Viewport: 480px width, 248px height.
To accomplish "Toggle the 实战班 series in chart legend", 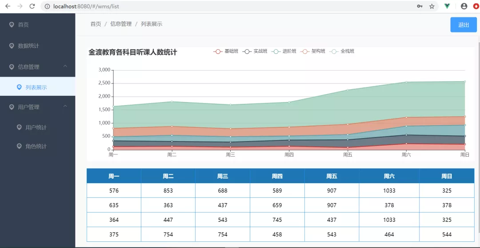I will click(x=255, y=51).
